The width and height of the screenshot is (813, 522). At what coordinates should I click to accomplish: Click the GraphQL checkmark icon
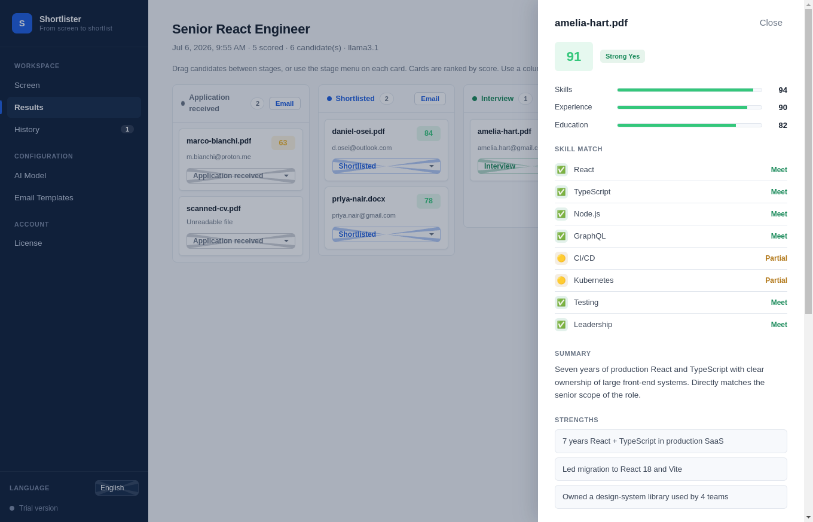point(561,236)
